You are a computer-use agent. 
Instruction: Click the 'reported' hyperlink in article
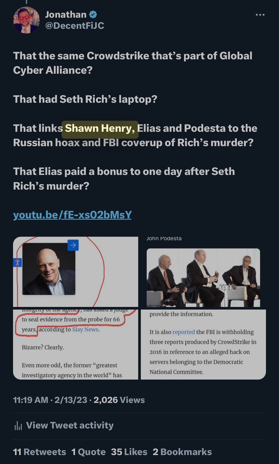183,332
